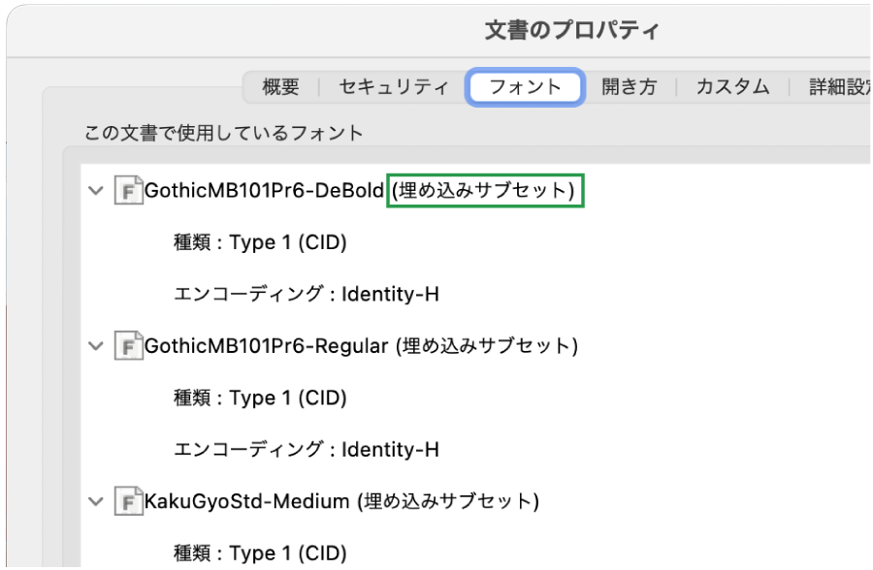Click the この文書で使用しているフォント label
The width and height of the screenshot is (873, 570).
[223, 133]
